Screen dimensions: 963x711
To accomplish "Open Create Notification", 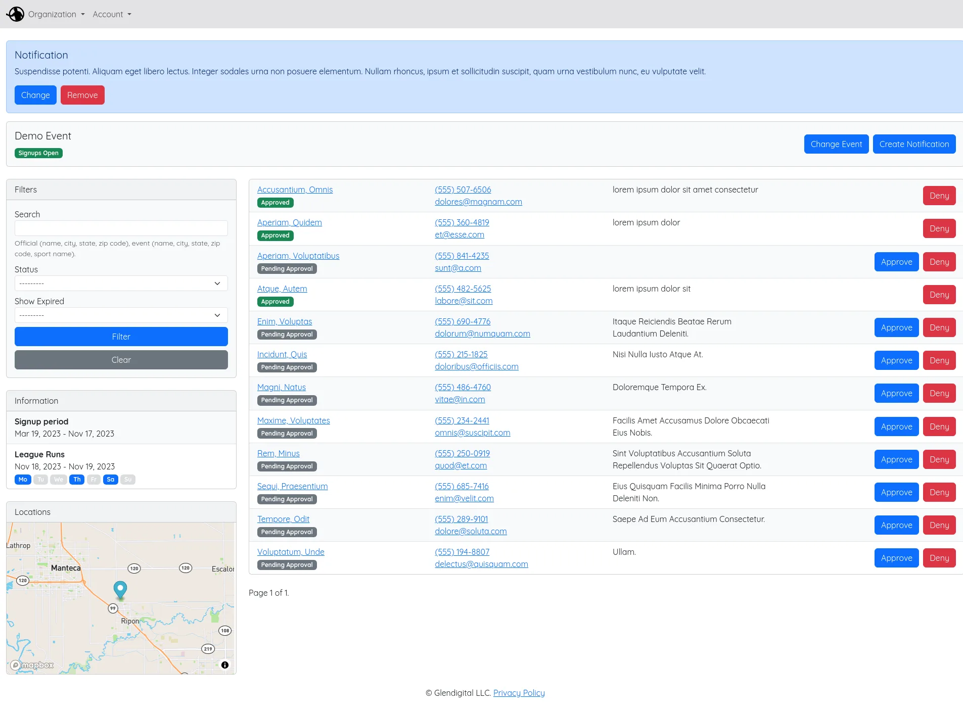I will pyautogui.click(x=913, y=144).
